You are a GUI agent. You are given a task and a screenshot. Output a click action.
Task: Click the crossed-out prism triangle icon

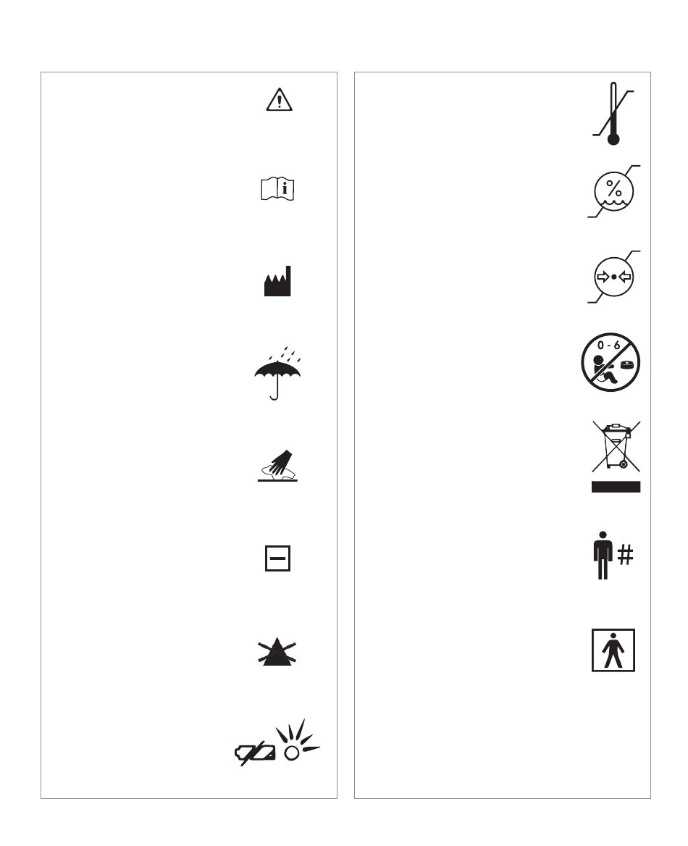[277, 651]
